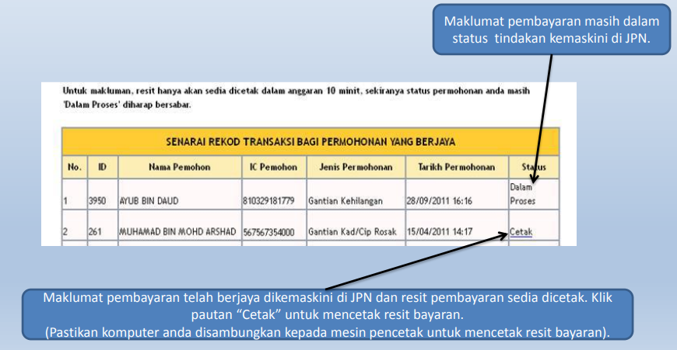
Task: Click row number "2" cell
Action: [75, 226]
